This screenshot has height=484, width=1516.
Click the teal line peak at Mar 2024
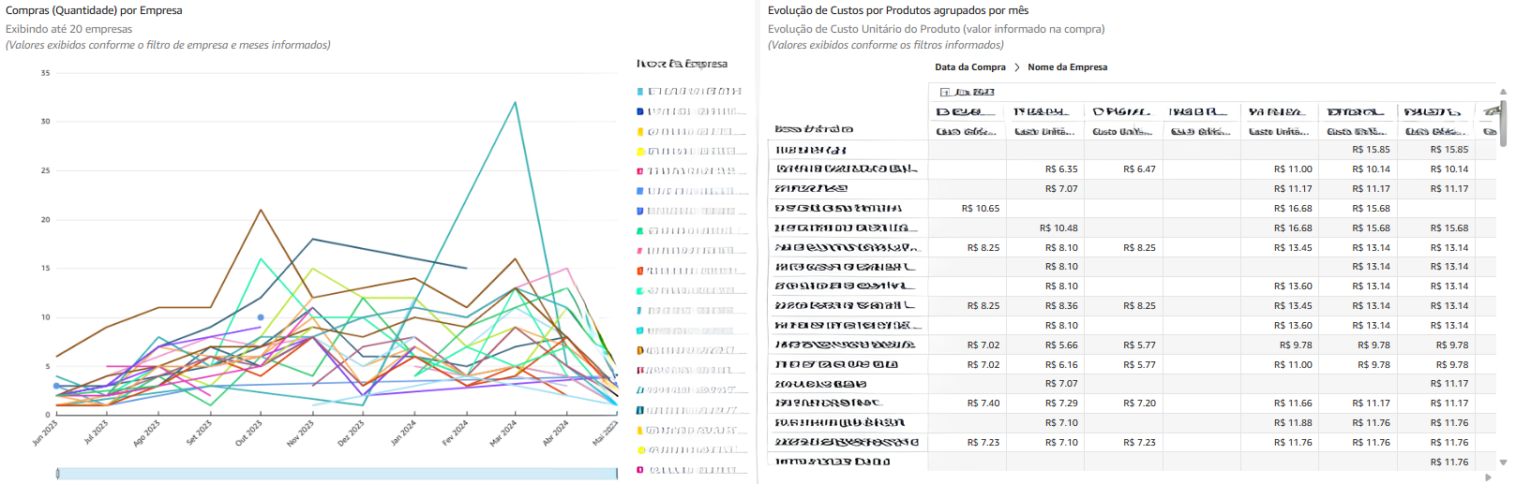coord(515,102)
